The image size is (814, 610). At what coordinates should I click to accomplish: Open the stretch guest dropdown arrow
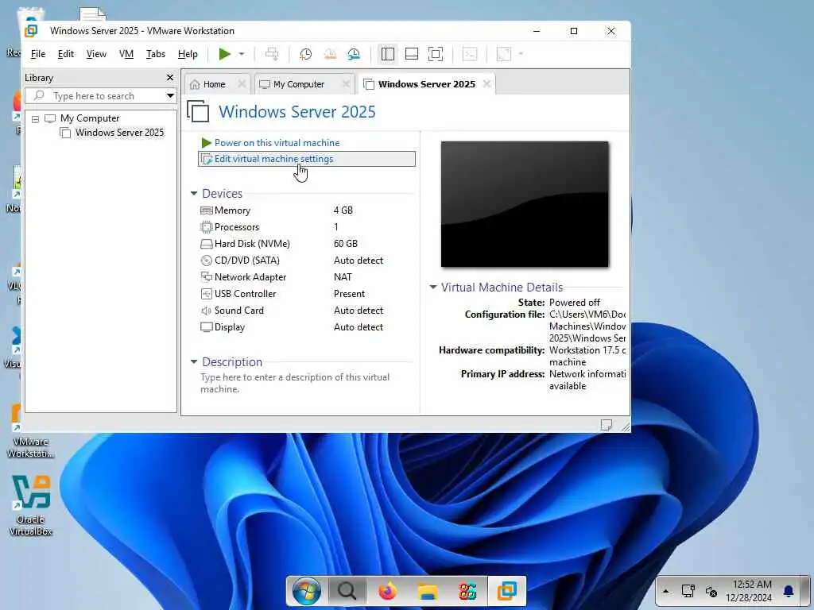click(x=521, y=54)
